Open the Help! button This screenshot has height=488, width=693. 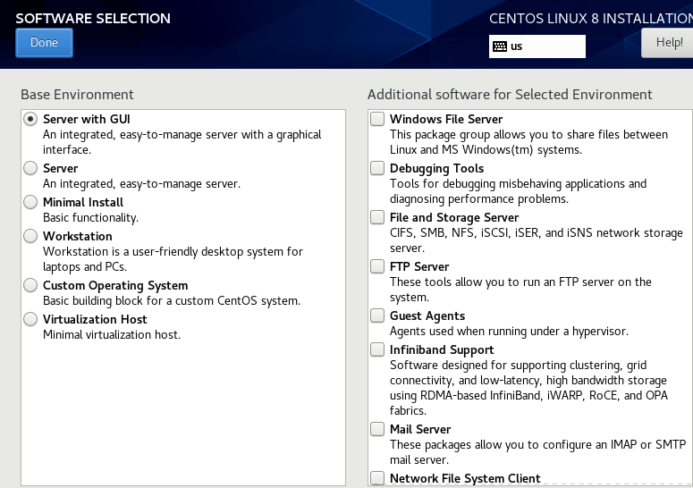point(667,42)
